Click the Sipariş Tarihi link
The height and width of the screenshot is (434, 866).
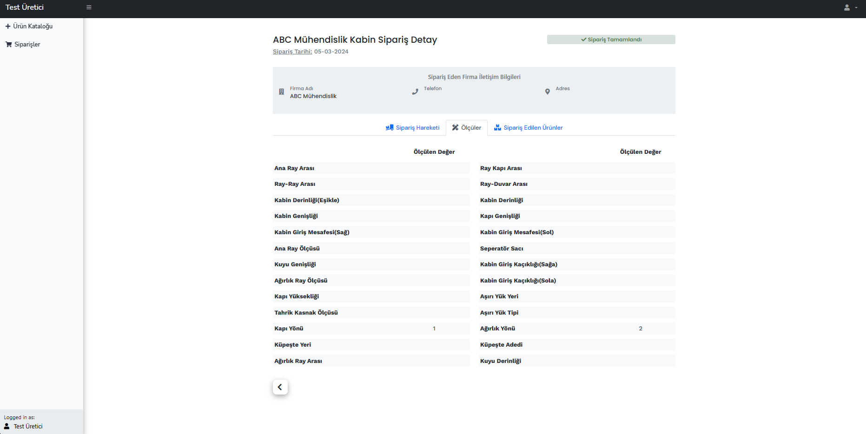[292, 52]
